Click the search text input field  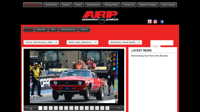pos(162,43)
